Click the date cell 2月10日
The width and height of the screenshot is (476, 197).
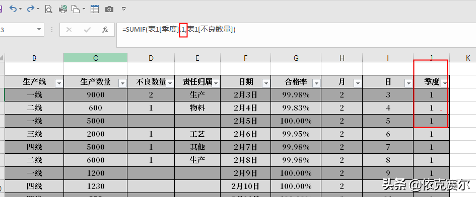[246, 186]
